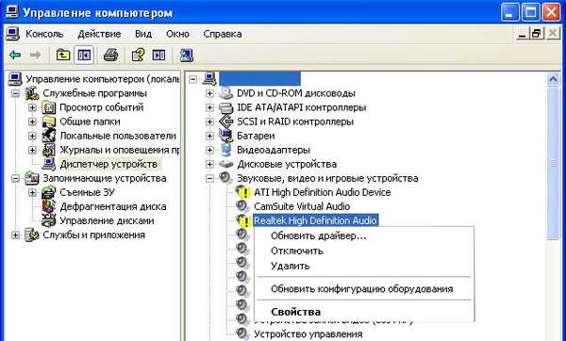
Task: Click the CamSuite Virtual Audio device icon
Action: point(242,206)
